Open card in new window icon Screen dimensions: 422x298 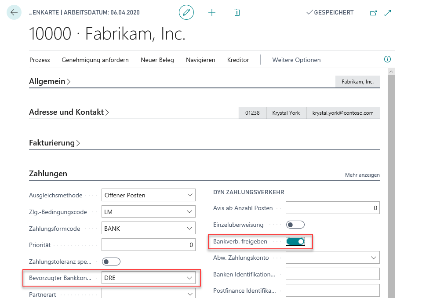(373, 13)
